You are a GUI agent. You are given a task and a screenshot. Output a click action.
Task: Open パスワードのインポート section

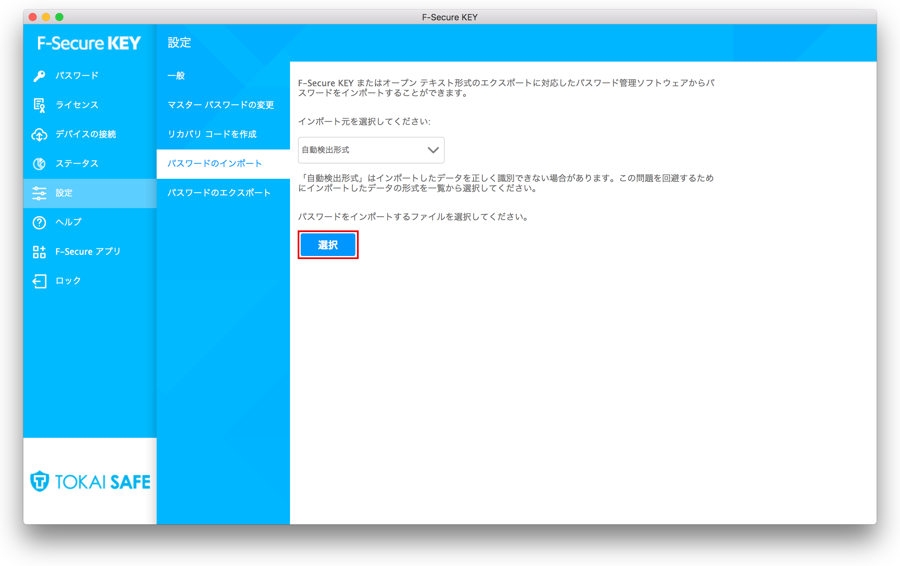[214, 163]
